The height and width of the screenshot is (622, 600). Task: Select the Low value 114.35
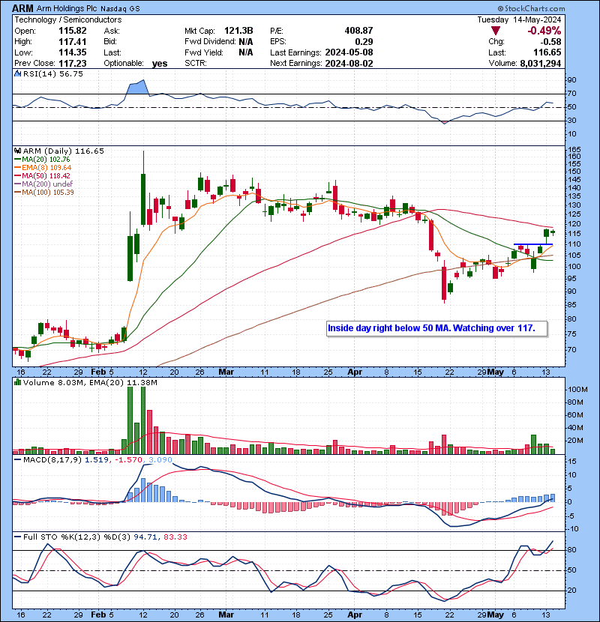[72, 52]
